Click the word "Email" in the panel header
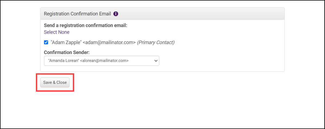 (105, 14)
